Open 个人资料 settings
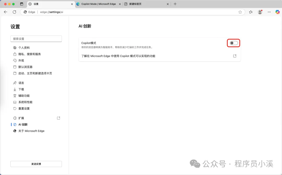Screen dimensions: 282x175 [x=24, y=48]
